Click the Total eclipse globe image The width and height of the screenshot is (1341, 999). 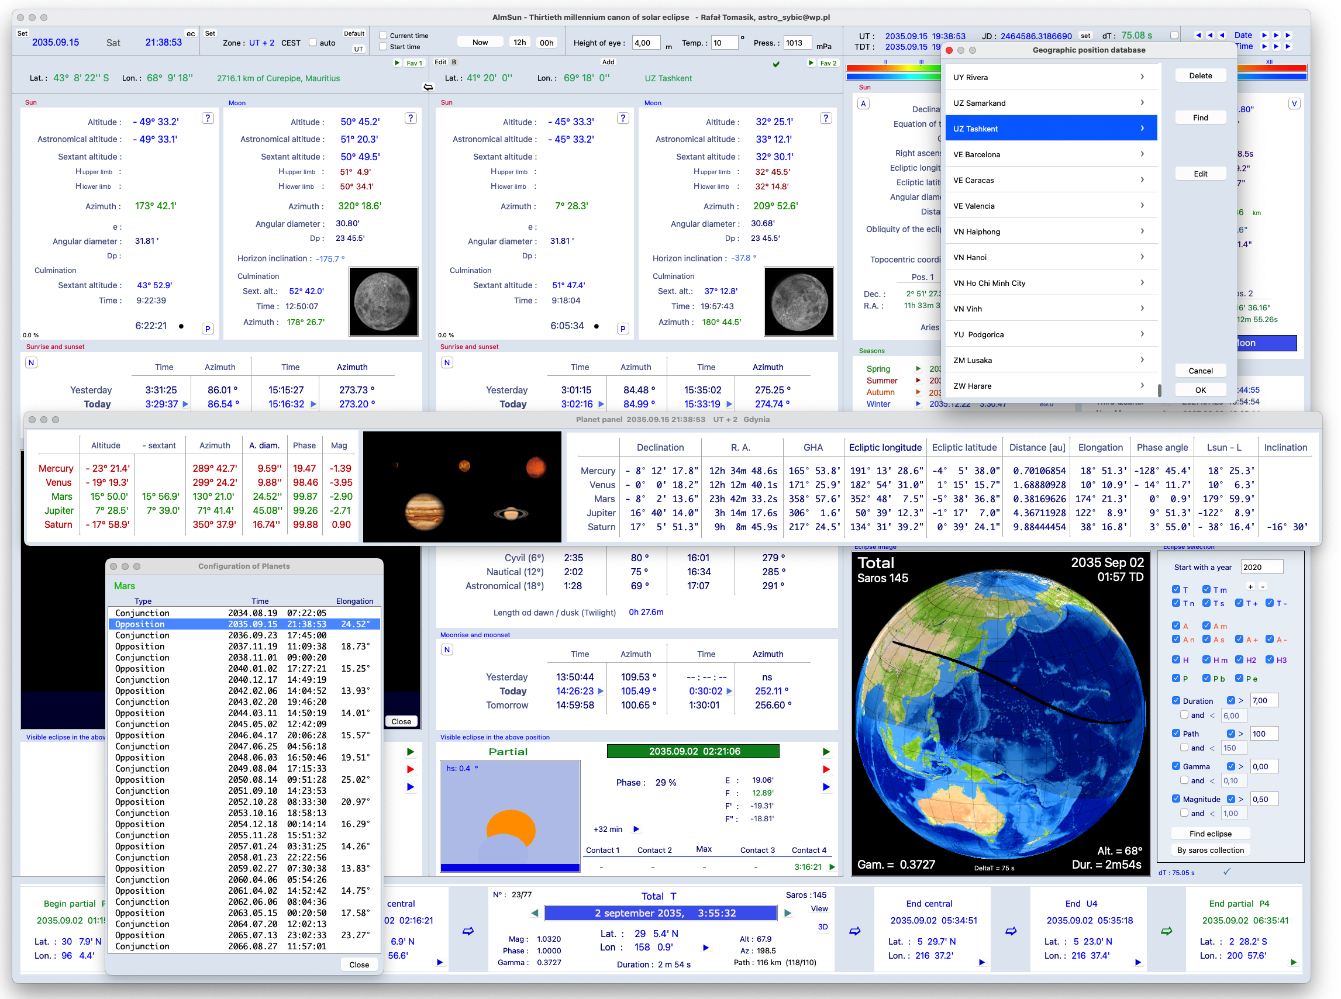point(1001,714)
